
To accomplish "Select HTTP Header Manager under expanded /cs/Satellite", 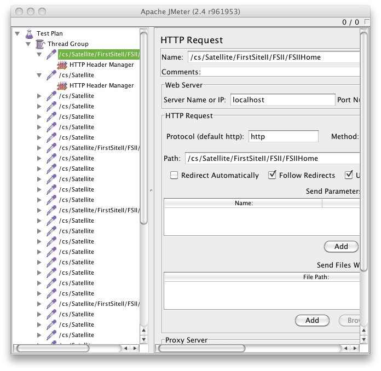I will tap(102, 85).
